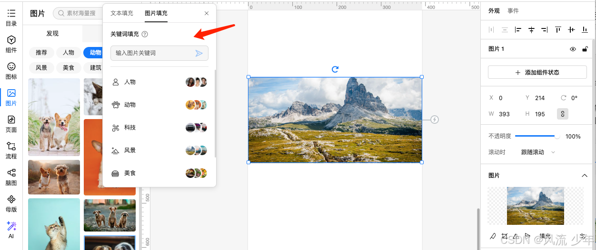The height and width of the screenshot is (250, 596).
Task: Select the 推荐 category chip
Action: pos(41,53)
